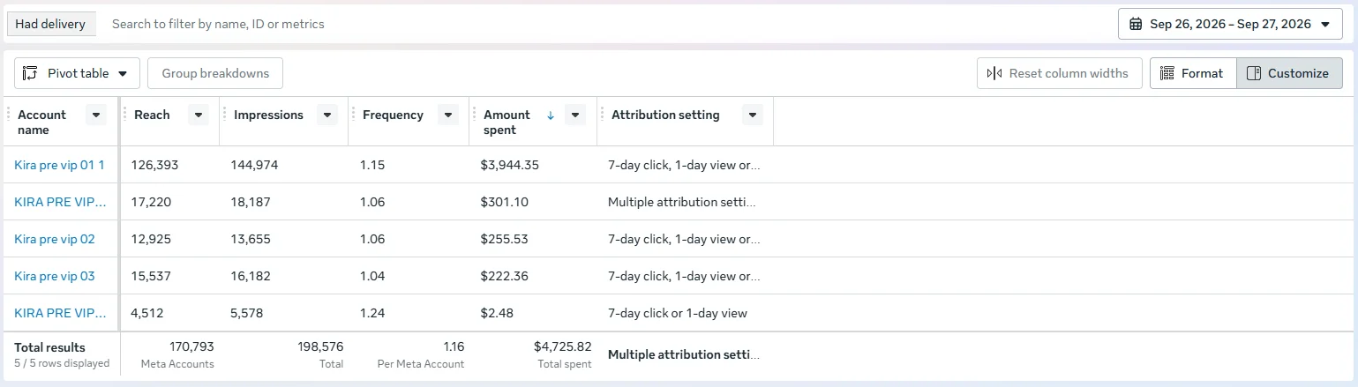Expand the Pivot table dropdown arrow

point(123,73)
